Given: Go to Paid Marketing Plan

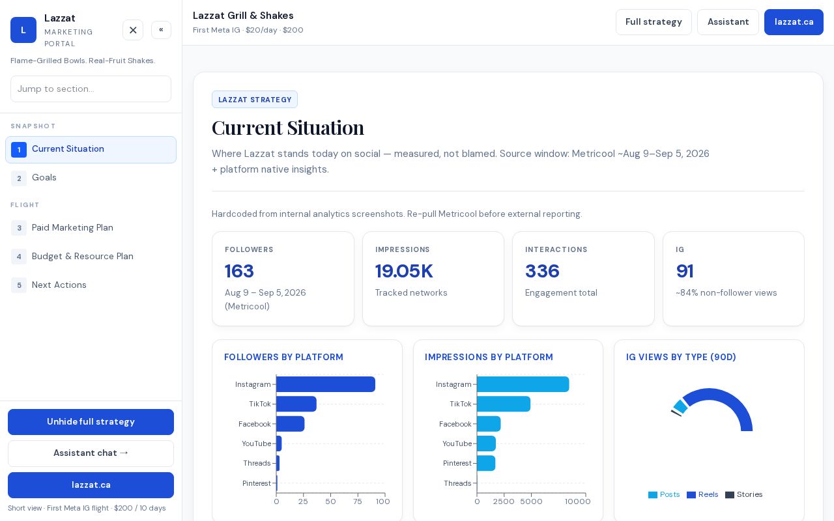Looking at the screenshot, I should point(91,228).
